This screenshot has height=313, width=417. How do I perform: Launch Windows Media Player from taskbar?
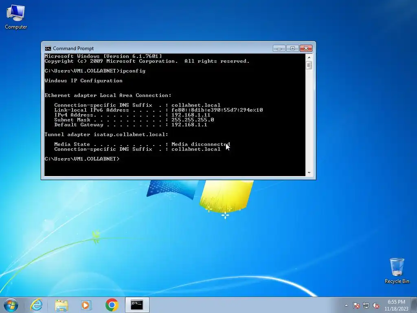(86, 305)
